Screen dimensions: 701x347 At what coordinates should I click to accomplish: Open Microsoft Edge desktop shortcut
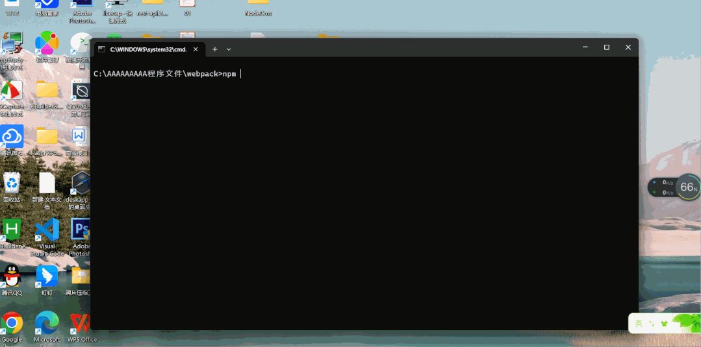click(x=47, y=324)
